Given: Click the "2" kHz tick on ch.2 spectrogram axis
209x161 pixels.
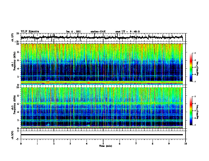Looking at the screenshot, I should pyautogui.click(x=18, y=120).
